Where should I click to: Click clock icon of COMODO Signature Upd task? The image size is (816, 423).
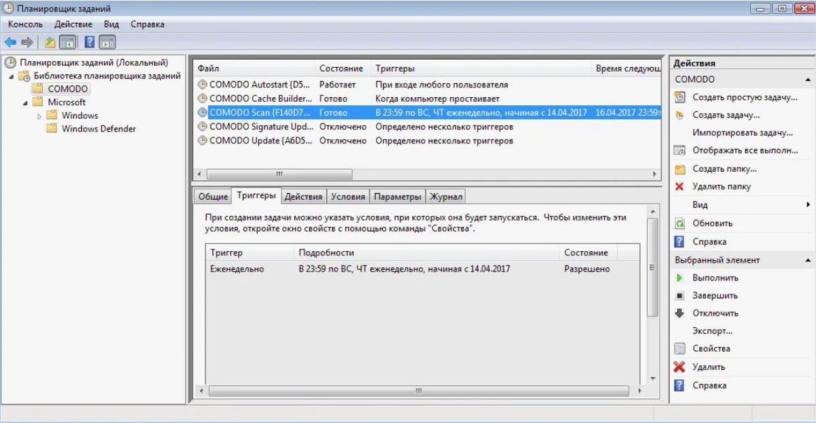(x=202, y=127)
